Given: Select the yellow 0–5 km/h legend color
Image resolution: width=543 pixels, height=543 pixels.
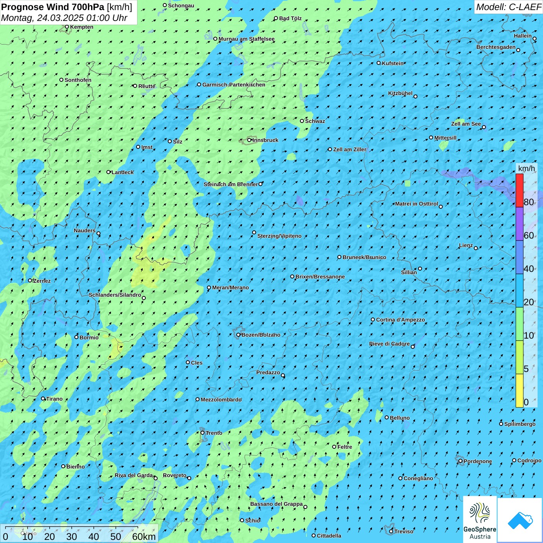Looking at the screenshot, I should click(519, 391).
